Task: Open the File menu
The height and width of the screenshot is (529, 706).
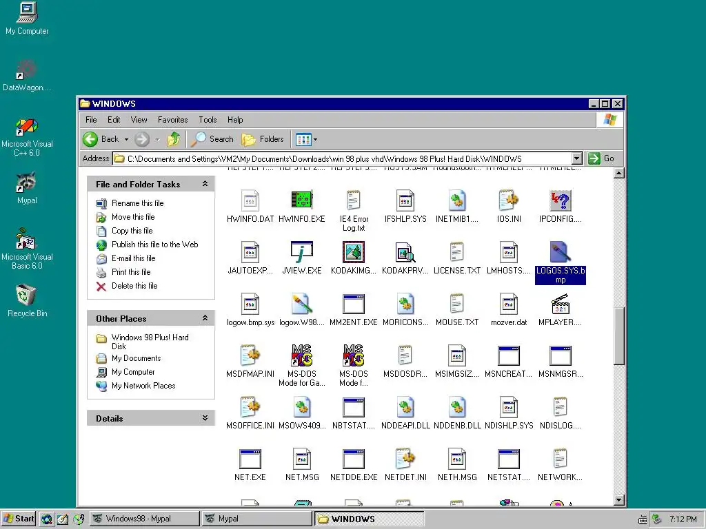Action: tap(91, 120)
